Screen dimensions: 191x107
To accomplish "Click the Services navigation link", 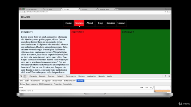I will 111,23.
